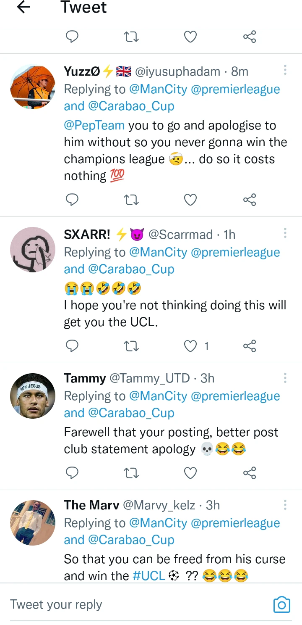
Task: Open more options for YuzzØ's tweet
Action: point(285,70)
